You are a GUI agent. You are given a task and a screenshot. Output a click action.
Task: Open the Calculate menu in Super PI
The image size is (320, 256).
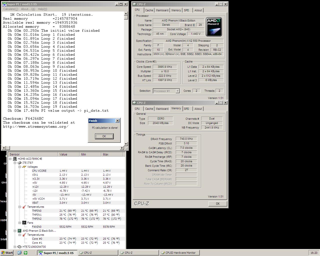click(x=10, y=9)
